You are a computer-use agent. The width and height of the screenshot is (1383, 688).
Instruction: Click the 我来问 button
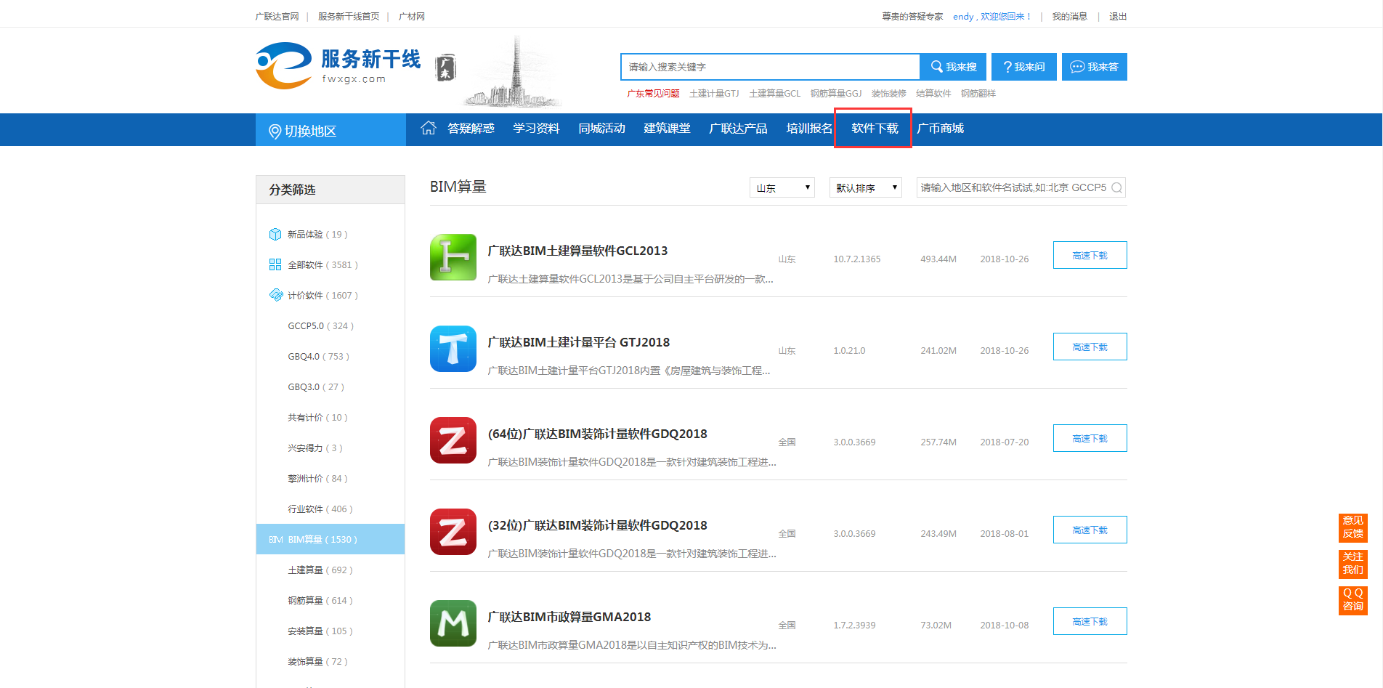coord(1024,67)
